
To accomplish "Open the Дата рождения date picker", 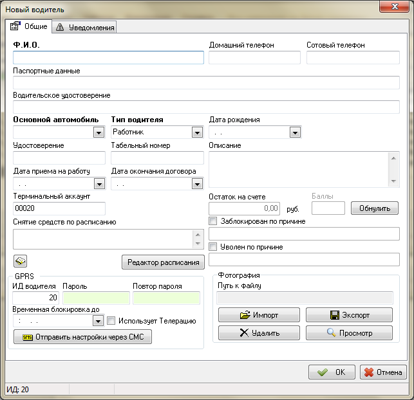I will coord(295,132).
